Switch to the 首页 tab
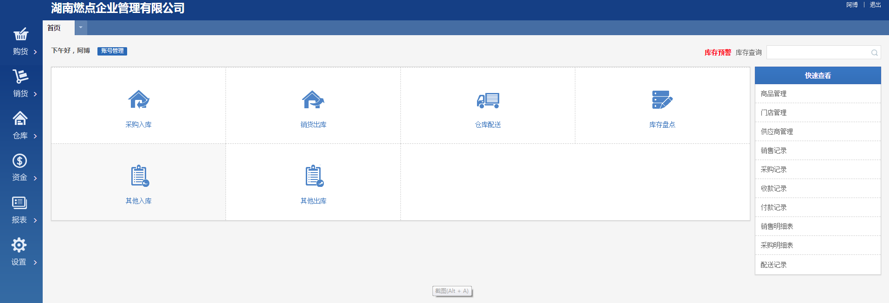The width and height of the screenshot is (889, 303). click(x=58, y=28)
